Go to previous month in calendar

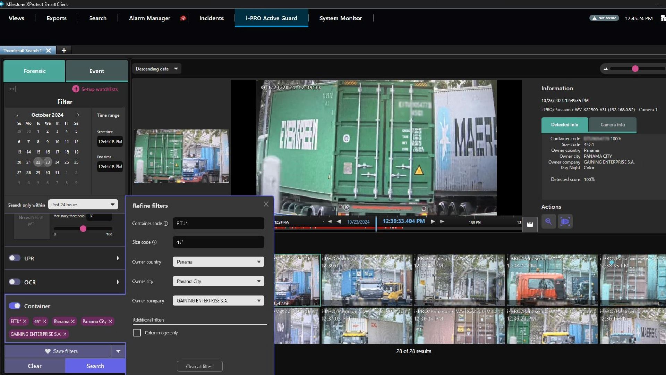click(x=17, y=115)
